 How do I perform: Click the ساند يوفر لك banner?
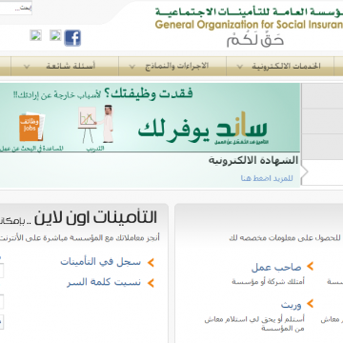click(x=150, y=117)
